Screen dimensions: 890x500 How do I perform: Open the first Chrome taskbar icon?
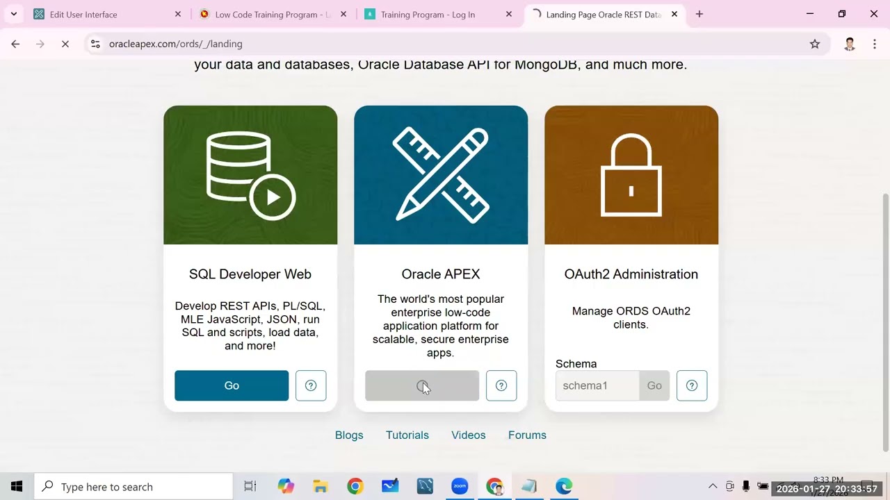point(355,486)
